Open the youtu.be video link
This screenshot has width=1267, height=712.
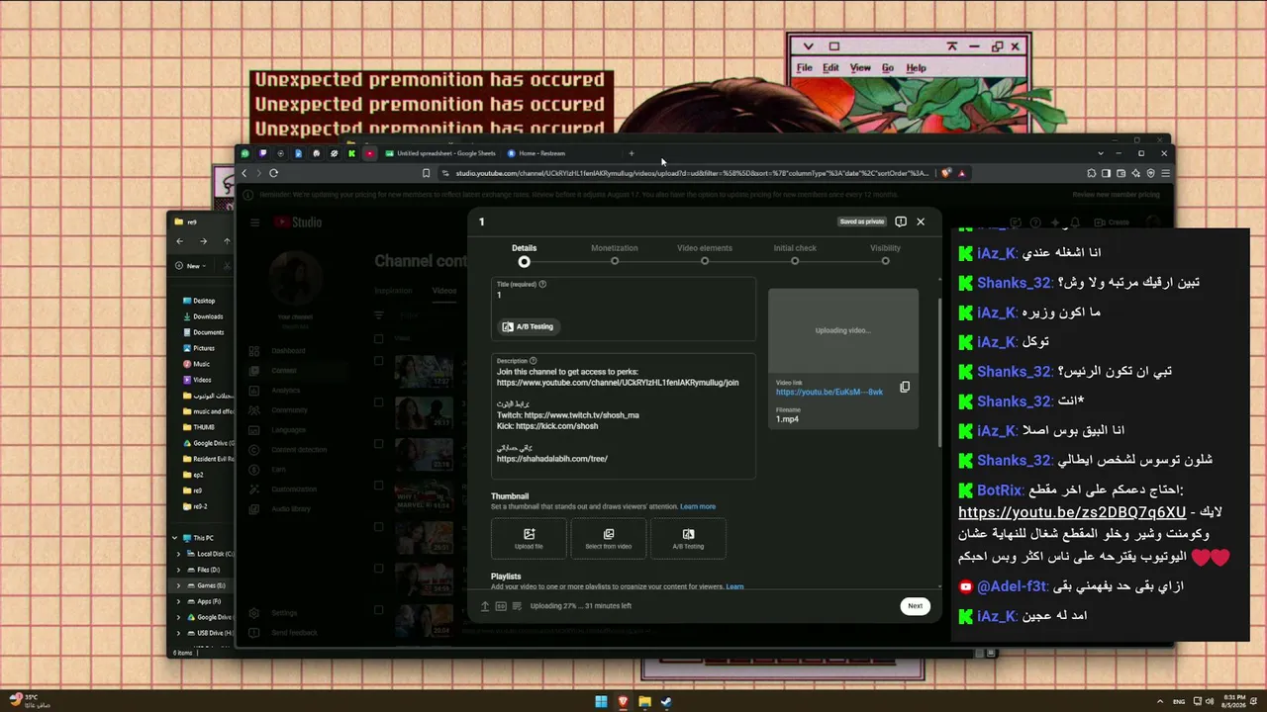pyautogui.click(x=829, y=393)
